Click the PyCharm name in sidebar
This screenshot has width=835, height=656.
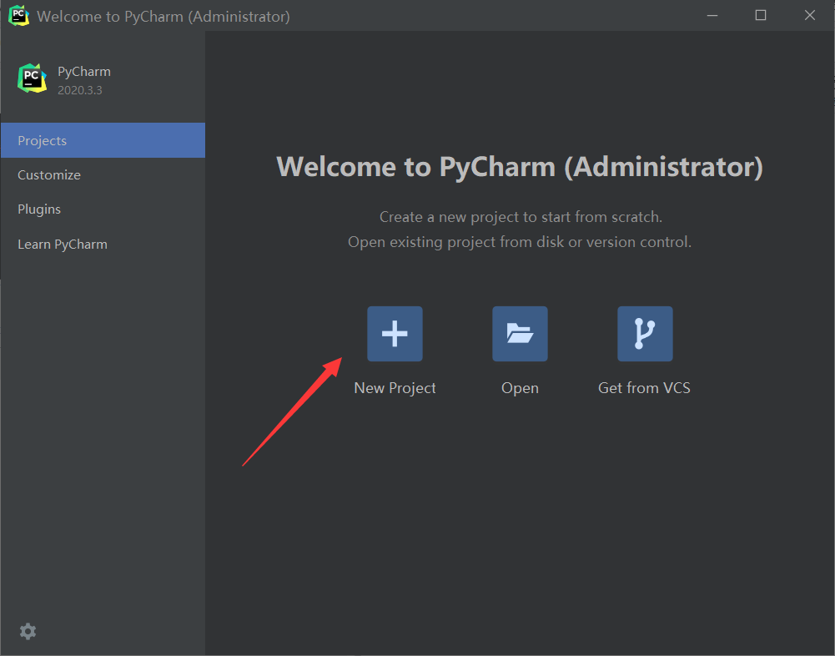[x=84, y=72]
